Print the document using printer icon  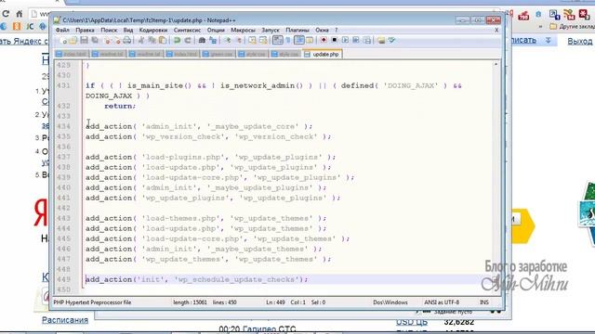point(126,40)
